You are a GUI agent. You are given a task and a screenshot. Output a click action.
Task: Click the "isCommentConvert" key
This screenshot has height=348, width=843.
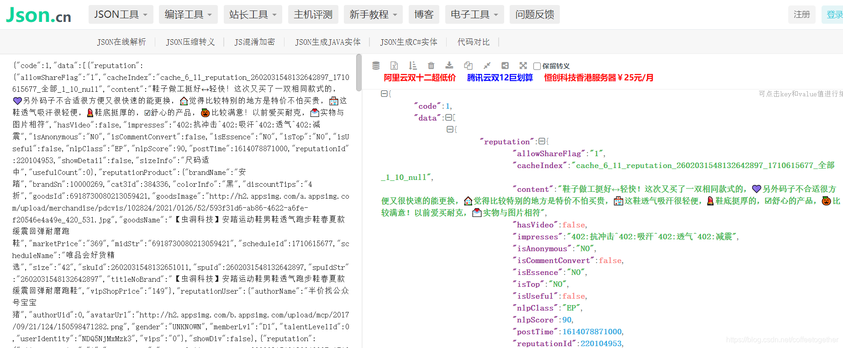pyautogui.click(x=553, y=260)
